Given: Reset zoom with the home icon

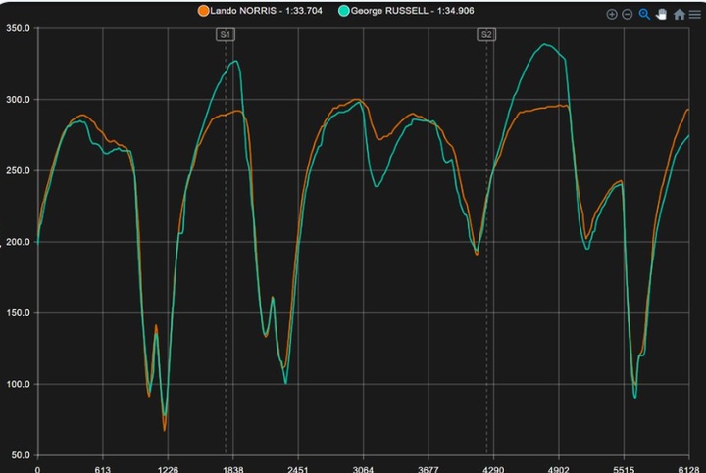Looking at the screenshot, I should click(x=679, y=15).
